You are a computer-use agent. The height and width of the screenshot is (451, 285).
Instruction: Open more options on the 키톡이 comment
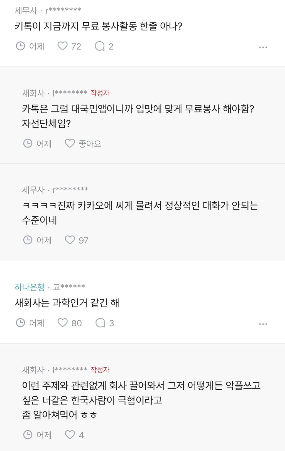263,47
